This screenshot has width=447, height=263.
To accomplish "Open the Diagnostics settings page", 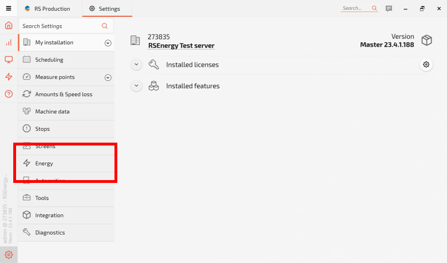I will pos(50,233).
